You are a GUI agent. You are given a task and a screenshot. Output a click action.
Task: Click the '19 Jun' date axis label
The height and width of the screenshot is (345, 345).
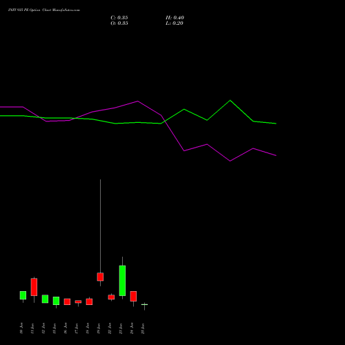(x=99, y=328)
